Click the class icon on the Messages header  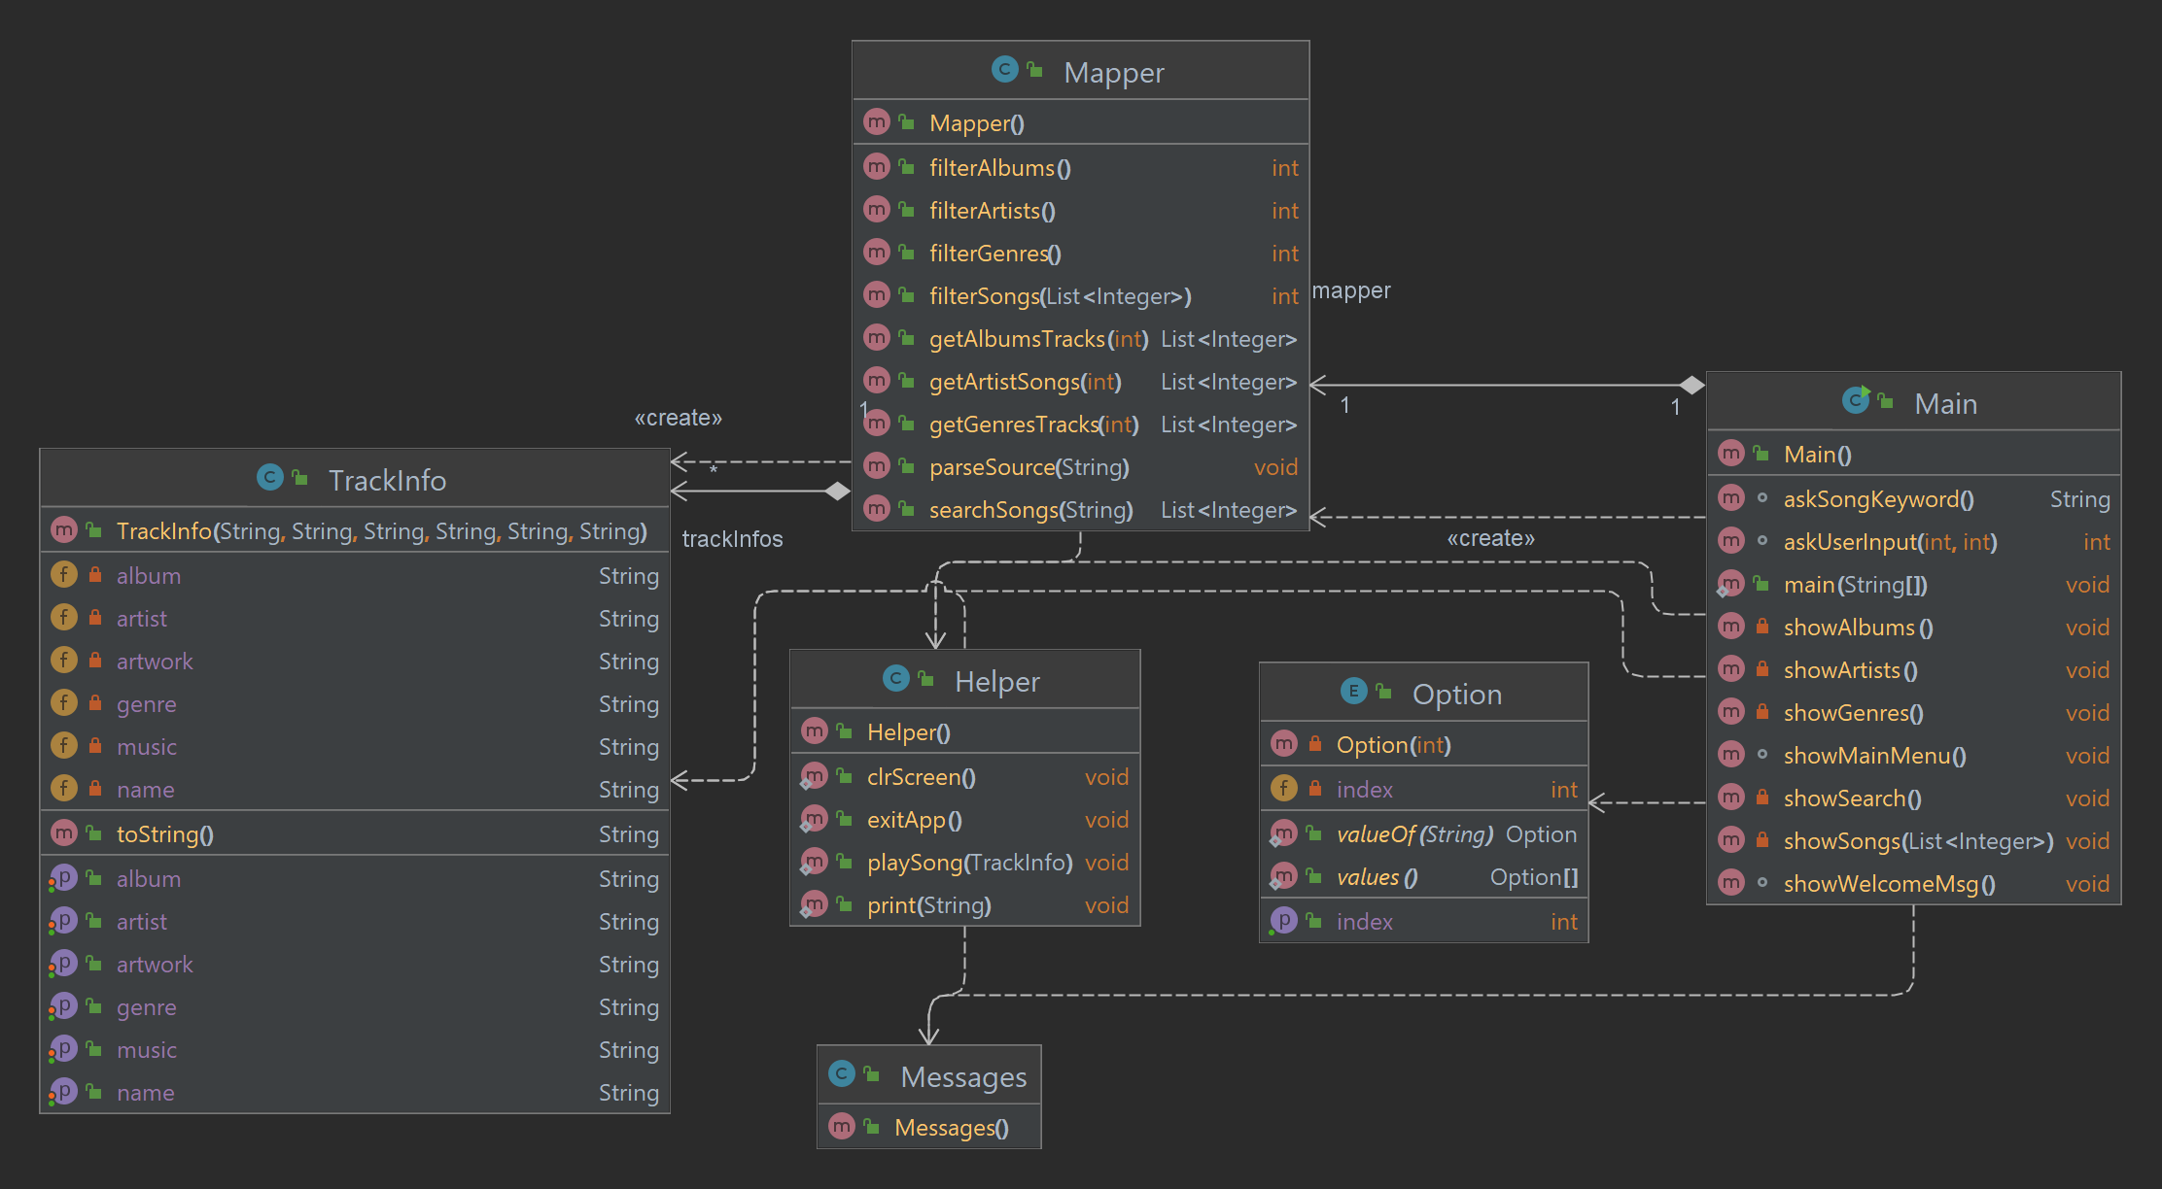[x=842, y=1074]
